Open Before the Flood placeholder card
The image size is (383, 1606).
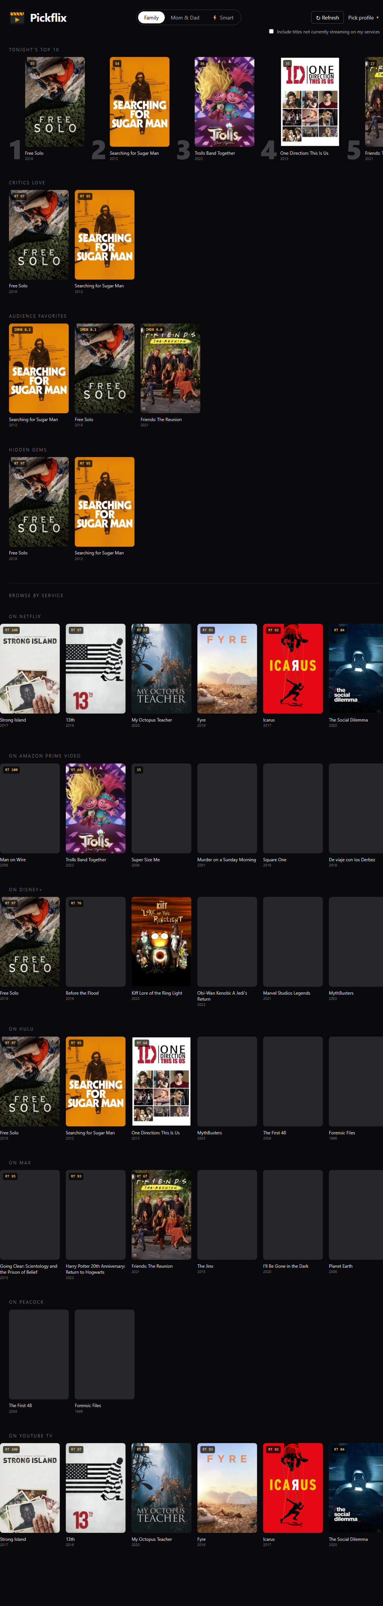96,942
